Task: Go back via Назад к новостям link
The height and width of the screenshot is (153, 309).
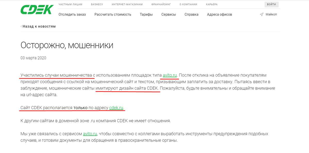Action: tap(39, 26)
